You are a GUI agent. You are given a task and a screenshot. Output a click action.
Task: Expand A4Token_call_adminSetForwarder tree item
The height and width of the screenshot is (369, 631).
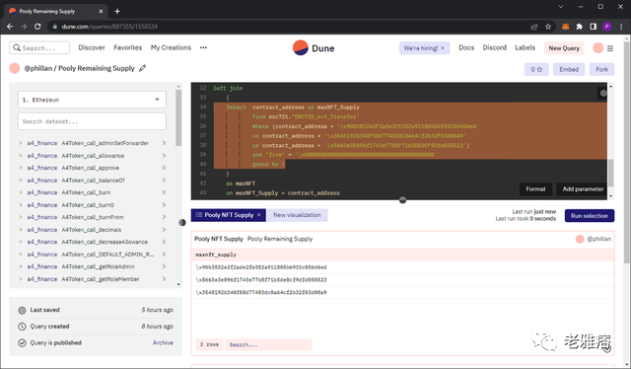(21, 143)
